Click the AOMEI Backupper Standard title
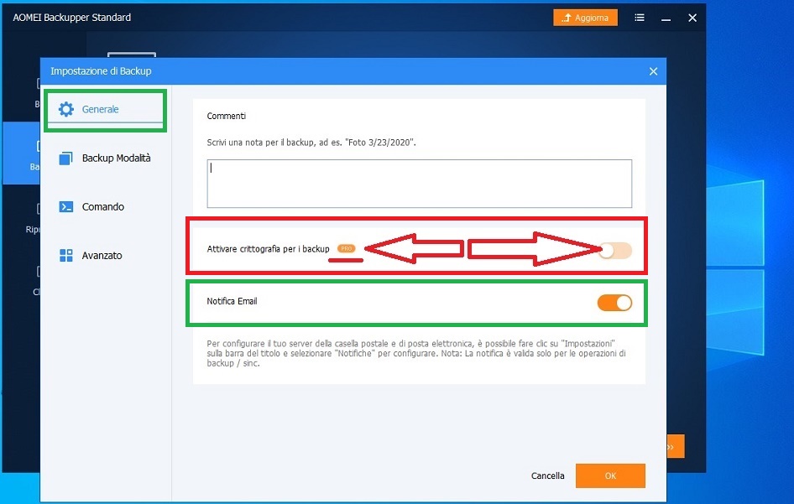This screenshot has height=504, width=794. pos(72,18)
